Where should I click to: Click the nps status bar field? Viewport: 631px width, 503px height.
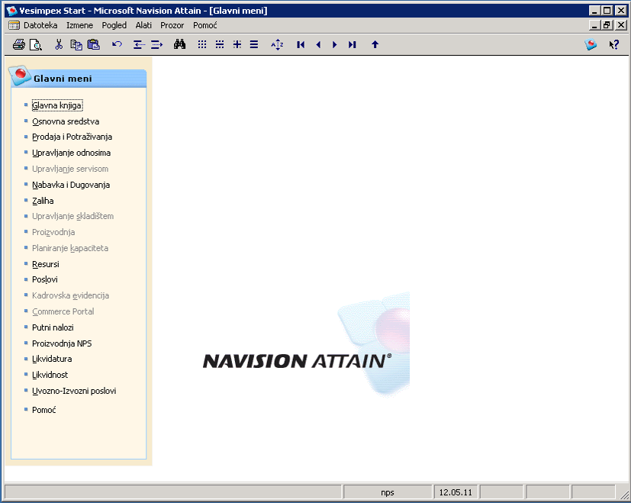click(x=388, y=492)
